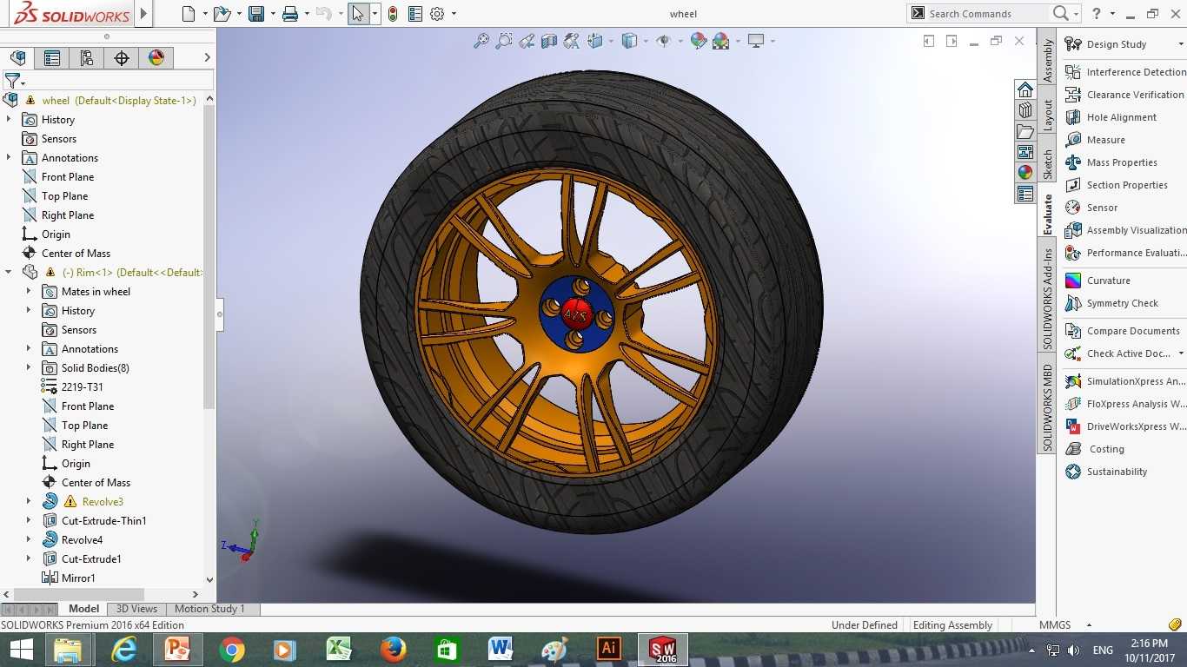Open the SOLIDWORKS menu flyout arrow

pyautogui.click(x=144, y=14)
